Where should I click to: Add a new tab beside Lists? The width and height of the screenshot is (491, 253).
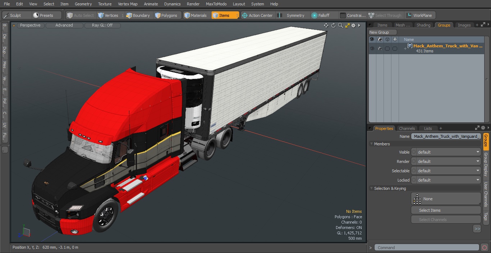pyautogui.click(x=441, y=128)
